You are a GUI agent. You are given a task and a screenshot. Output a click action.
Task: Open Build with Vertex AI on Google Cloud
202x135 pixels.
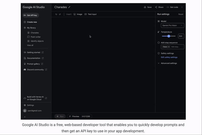[x=35, y=98]
